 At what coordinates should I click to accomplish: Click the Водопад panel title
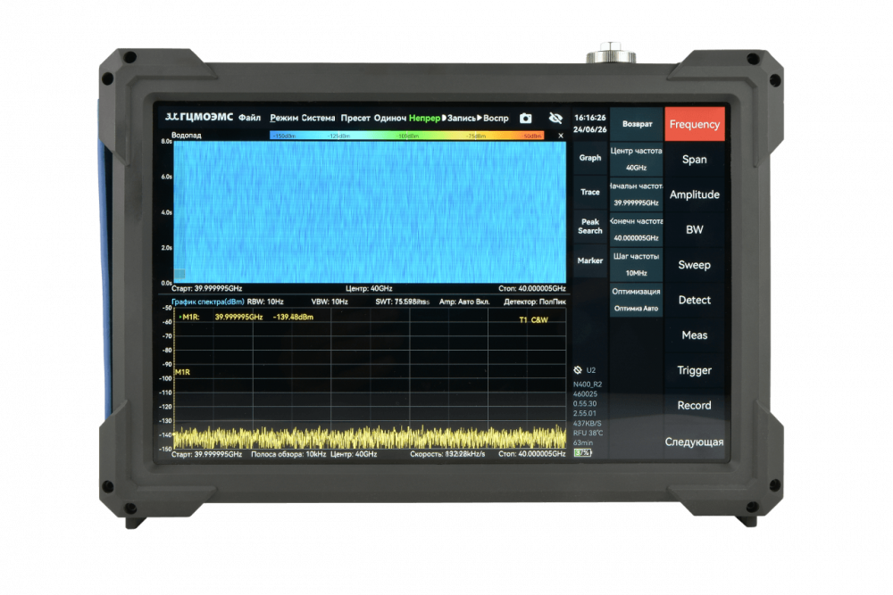click(187, 136)
